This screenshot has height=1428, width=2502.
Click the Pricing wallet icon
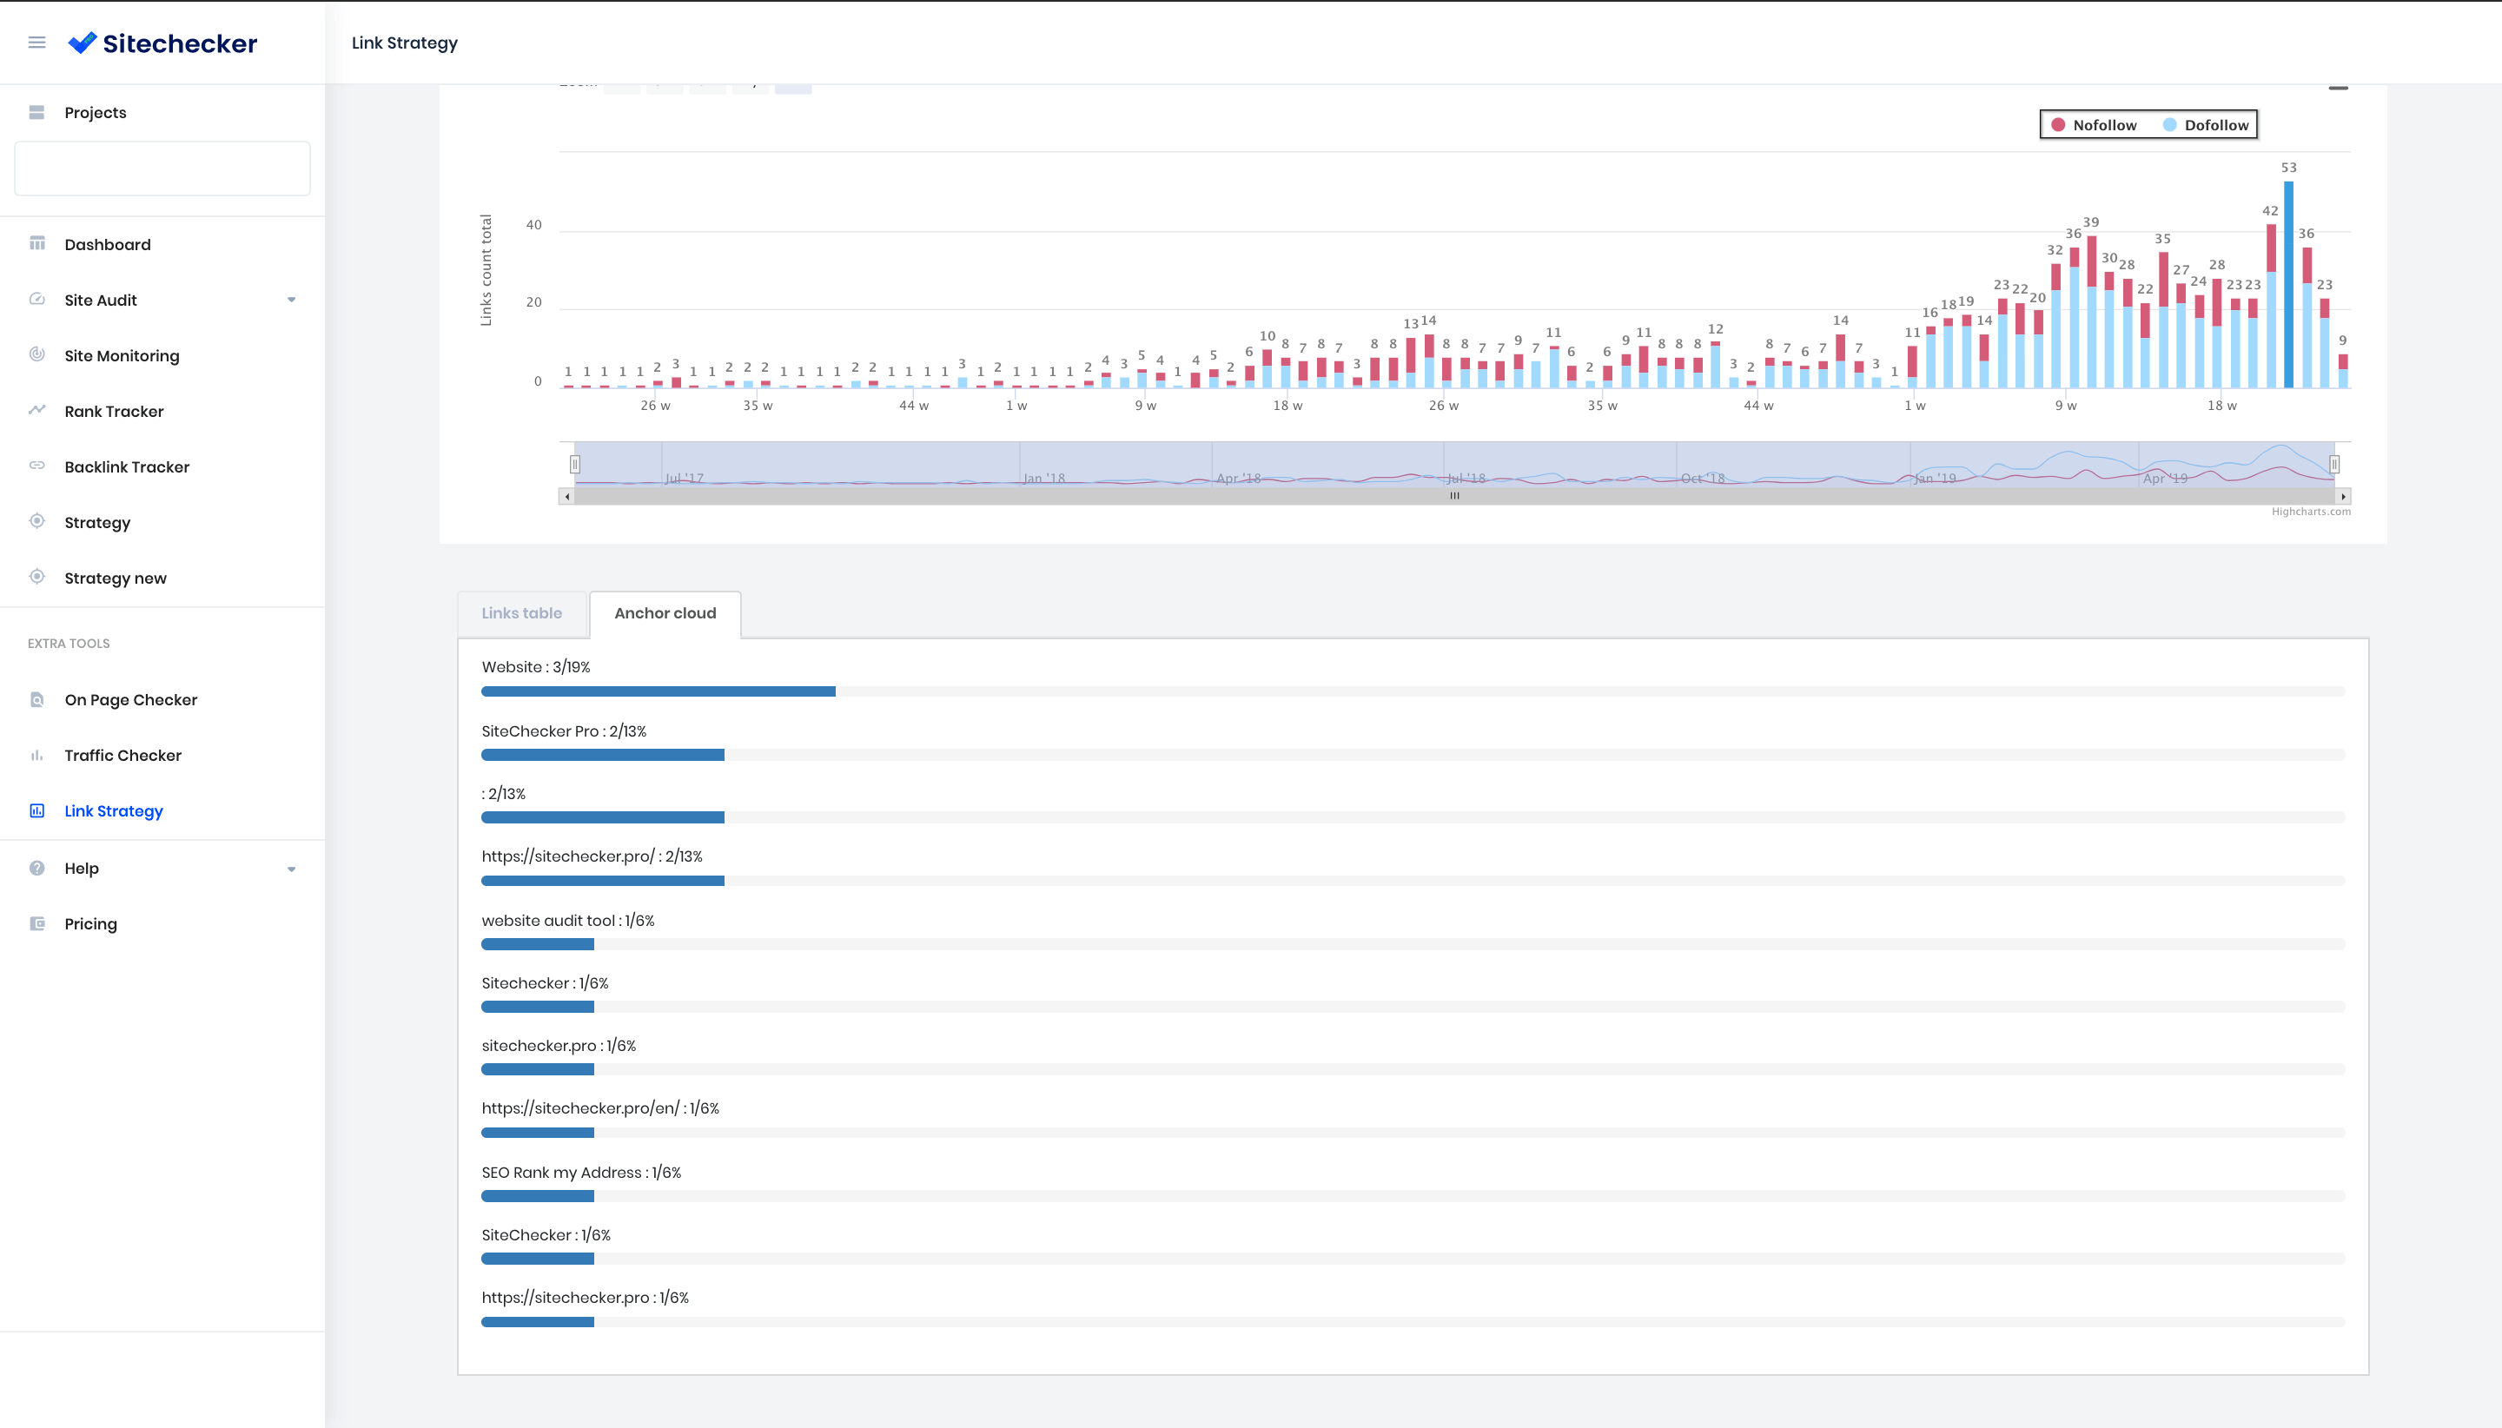37,923
